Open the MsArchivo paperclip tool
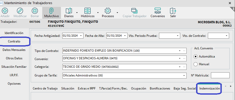Screen dimensions: 235x100 point(51,11)
